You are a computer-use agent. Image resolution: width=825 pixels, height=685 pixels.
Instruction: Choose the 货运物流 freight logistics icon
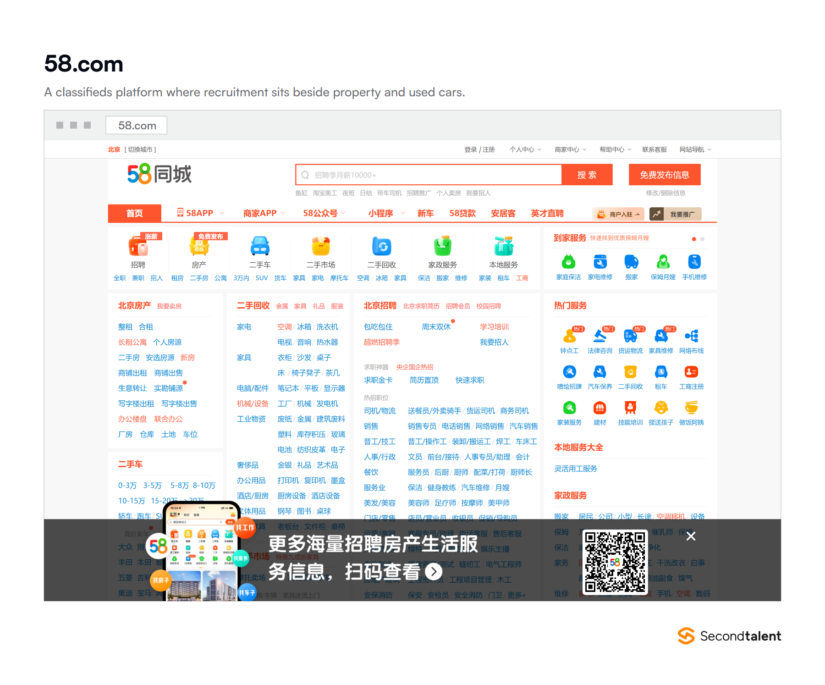631,336
